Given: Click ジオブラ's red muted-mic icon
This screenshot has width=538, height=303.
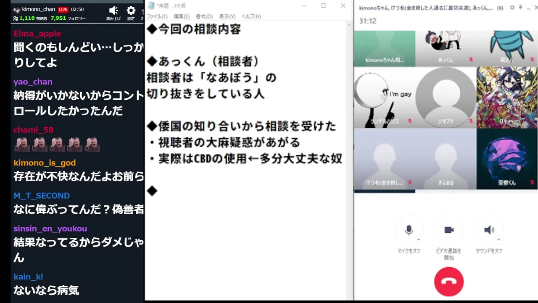Looking at the screenshot, I should (x=471, y=121).
